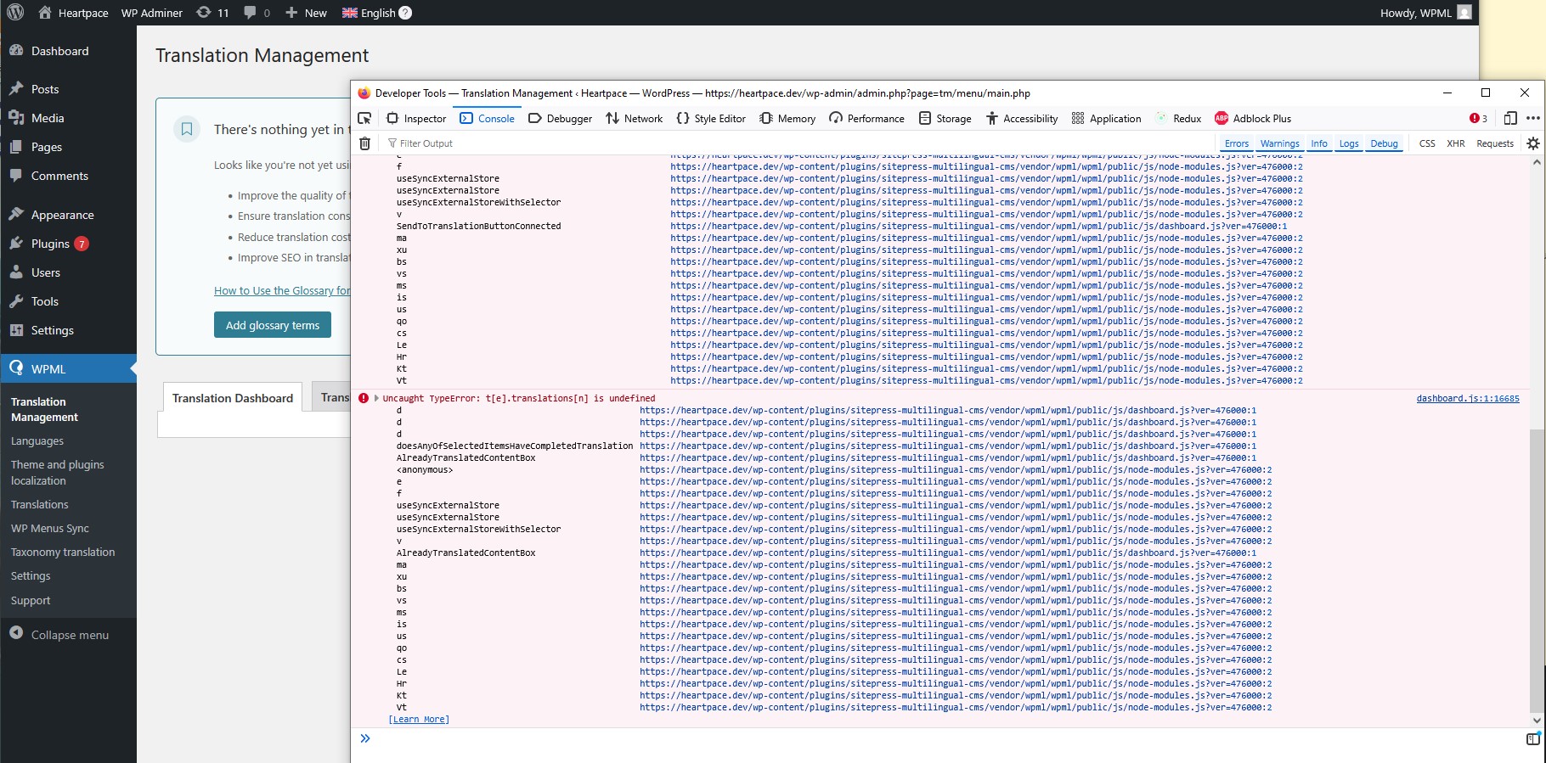Click the element picker icon in DevTools
The width and height of the screenshot is (1546, 763).
pos(364,119)
